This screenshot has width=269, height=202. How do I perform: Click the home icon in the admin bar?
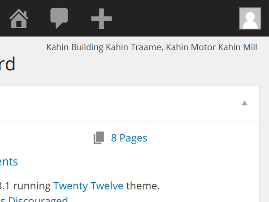(19, 19)
